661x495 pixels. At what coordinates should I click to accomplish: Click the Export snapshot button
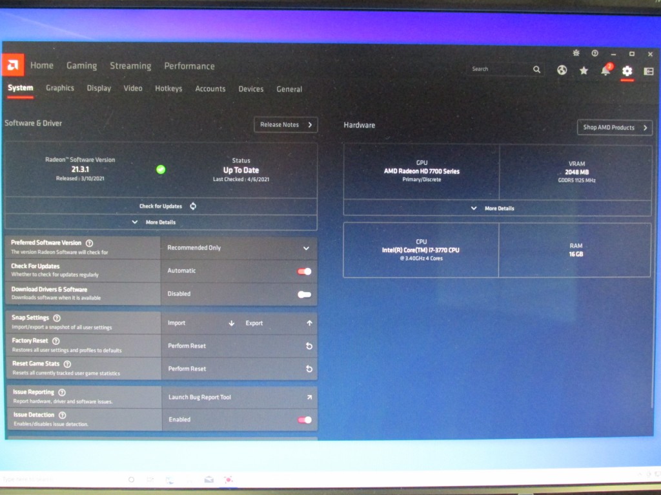pos(279,324)
